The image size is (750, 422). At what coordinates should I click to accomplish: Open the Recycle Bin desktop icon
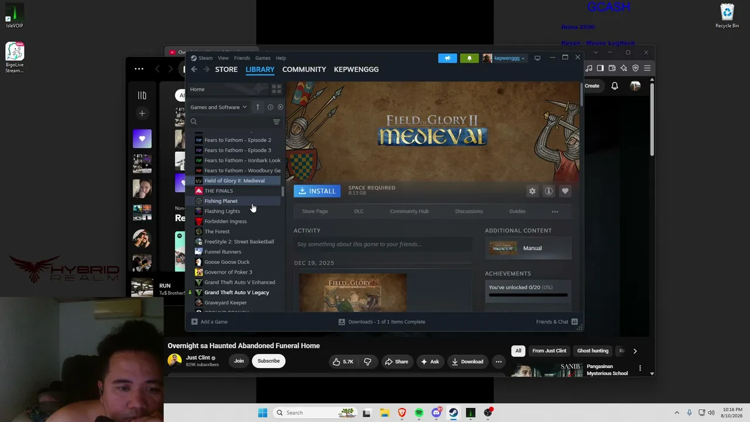(727, 16)
